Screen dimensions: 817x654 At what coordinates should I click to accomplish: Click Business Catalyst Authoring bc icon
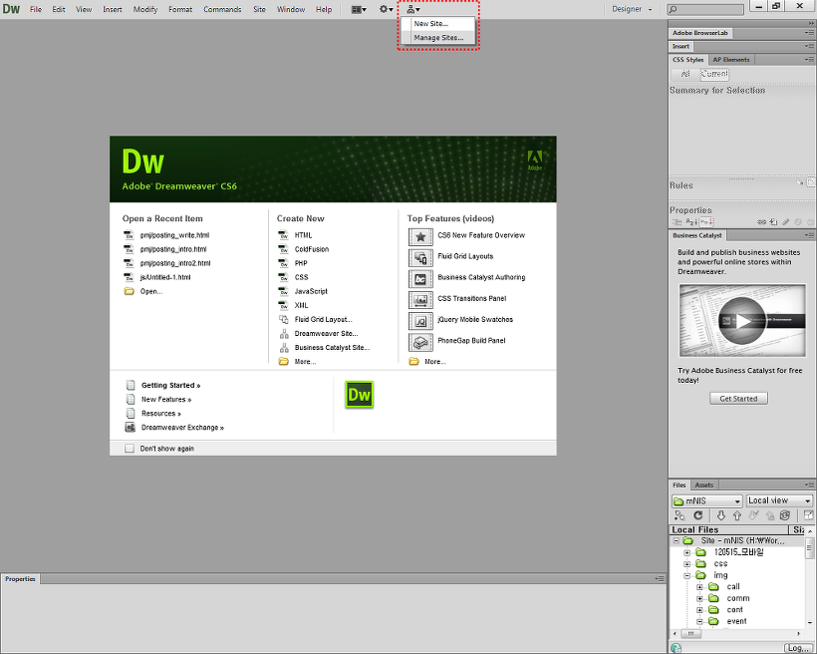tap(420, 279)
